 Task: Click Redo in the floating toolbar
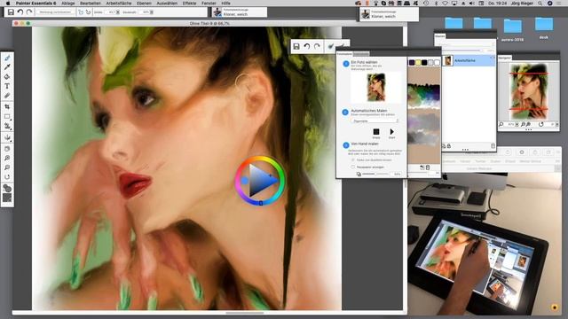tap(317, 47)
